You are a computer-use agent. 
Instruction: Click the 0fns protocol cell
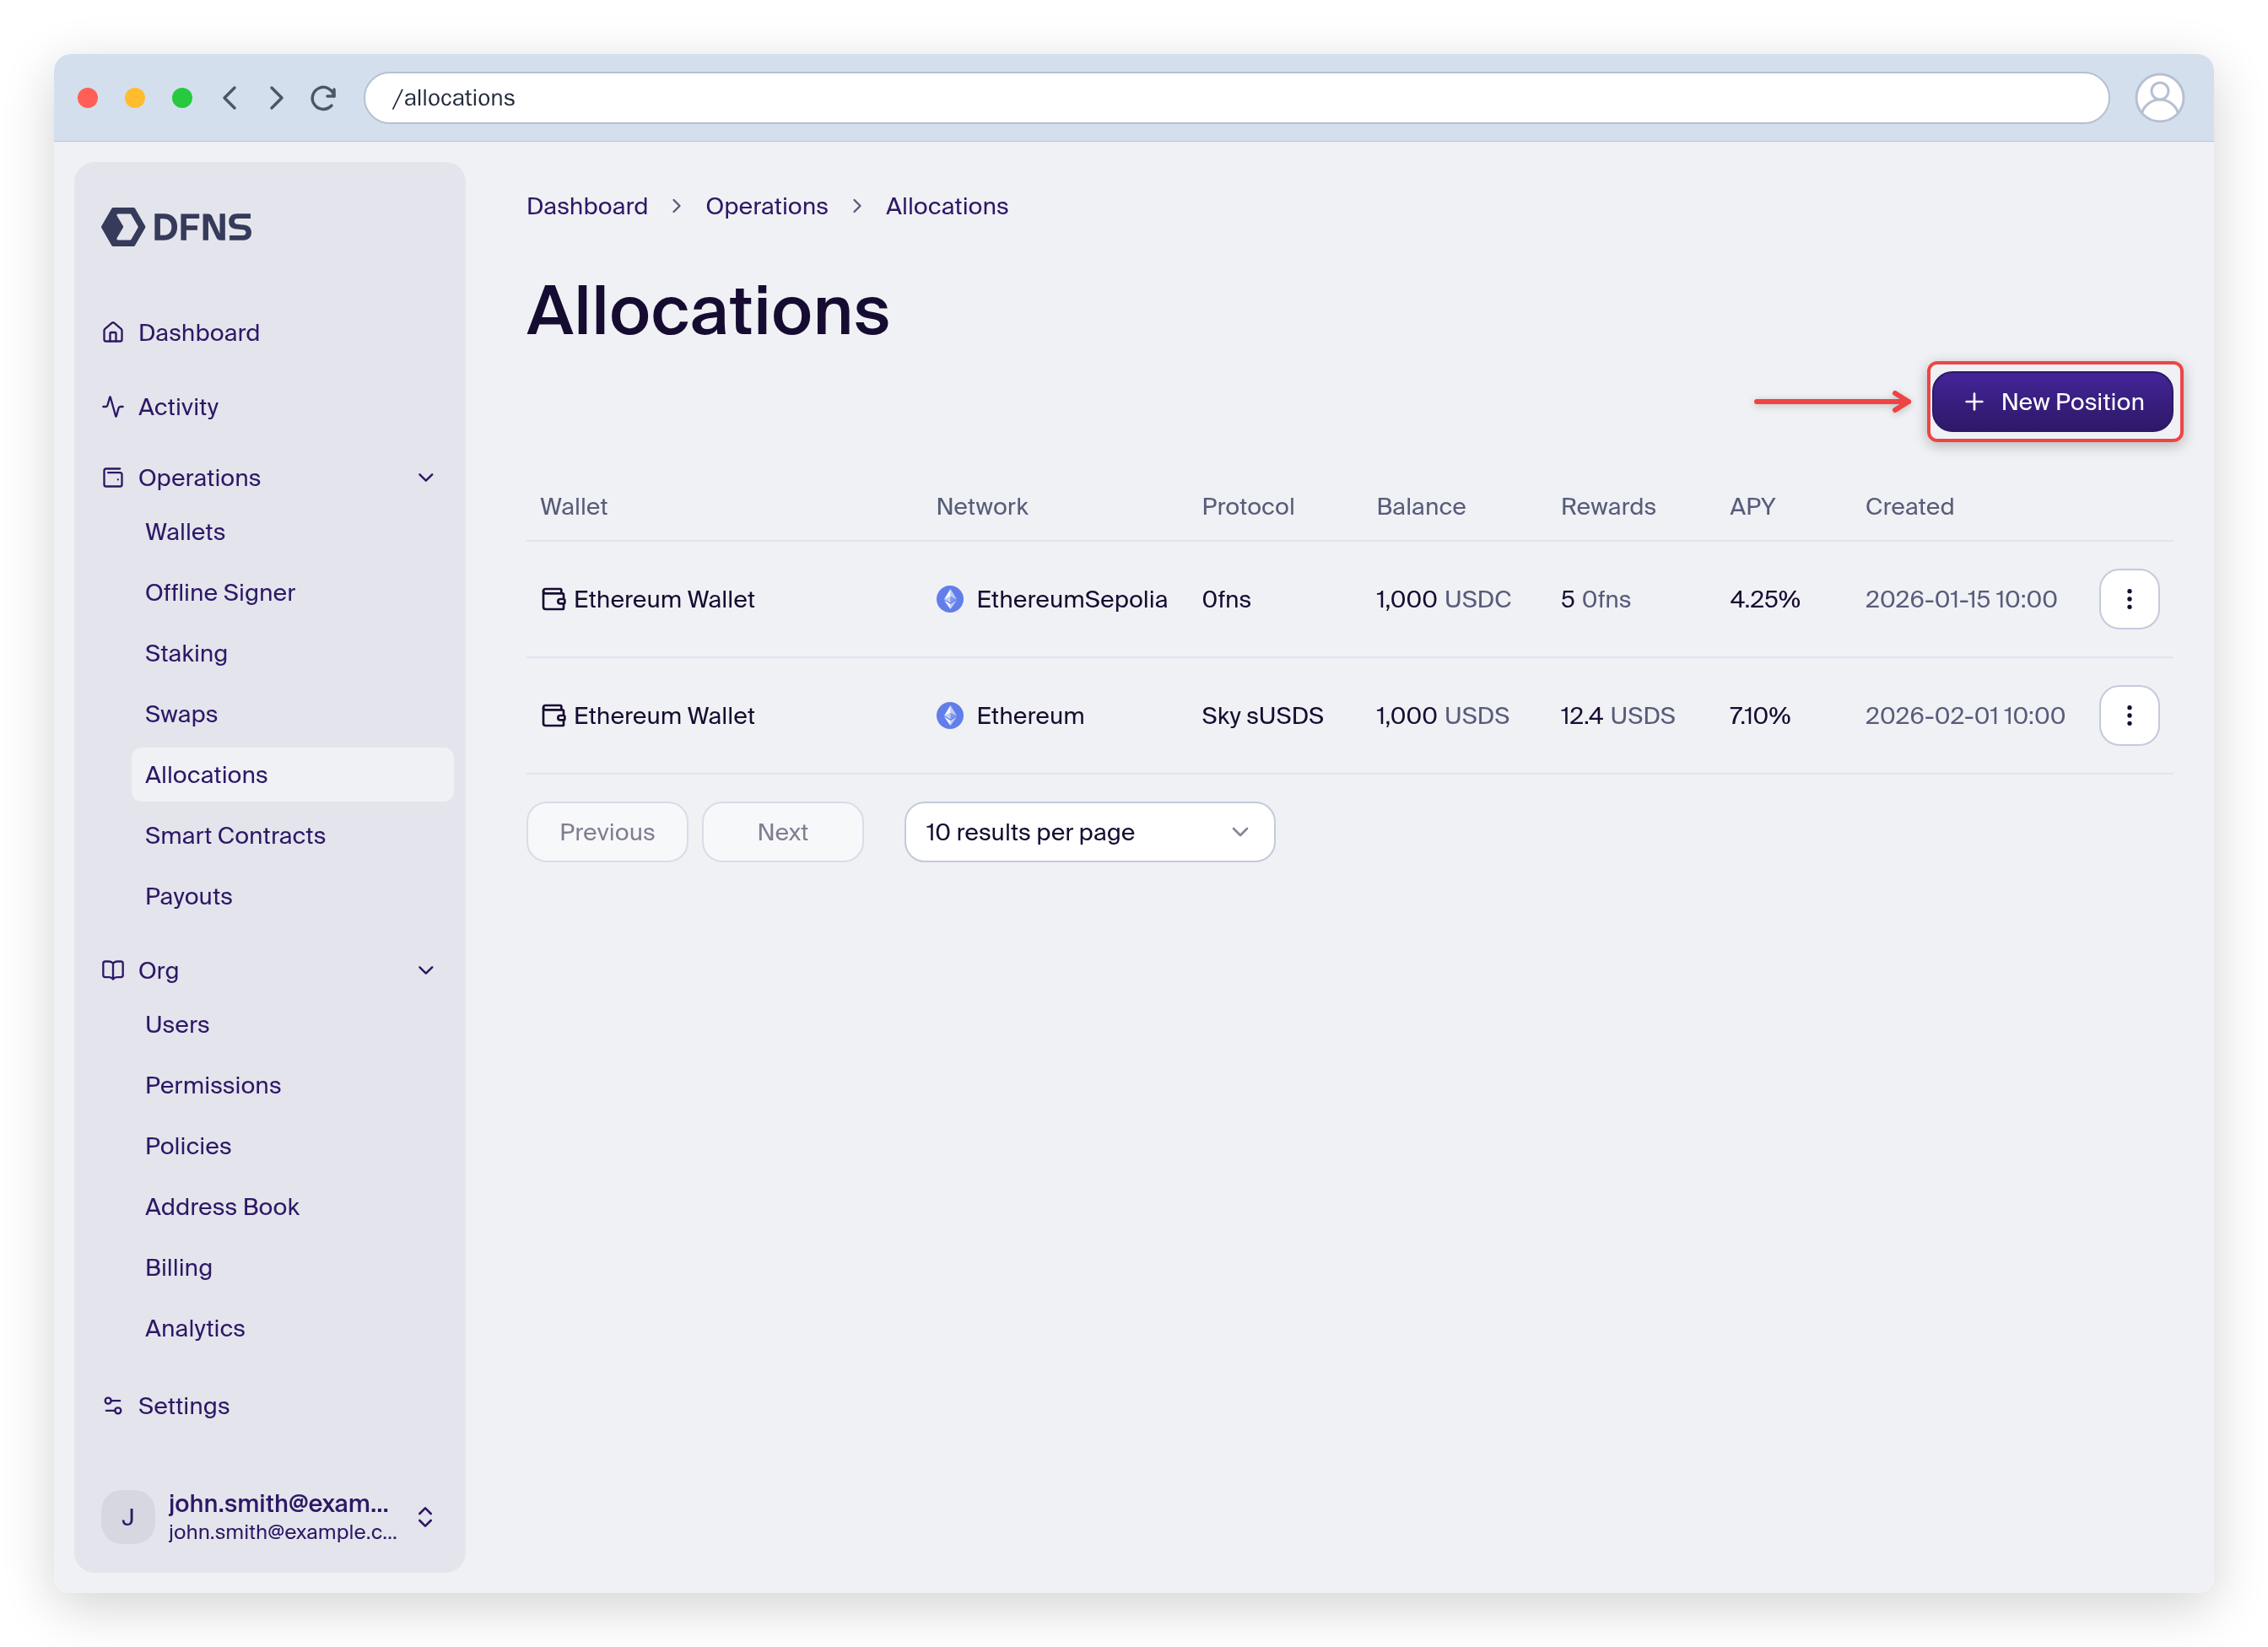[1226, 599]
